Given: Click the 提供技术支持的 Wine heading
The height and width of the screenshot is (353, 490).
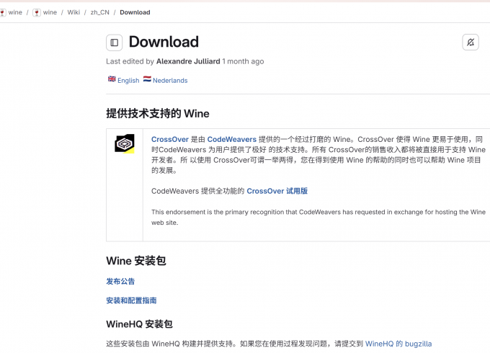Looking at the screenshot, I should (158, 113).
